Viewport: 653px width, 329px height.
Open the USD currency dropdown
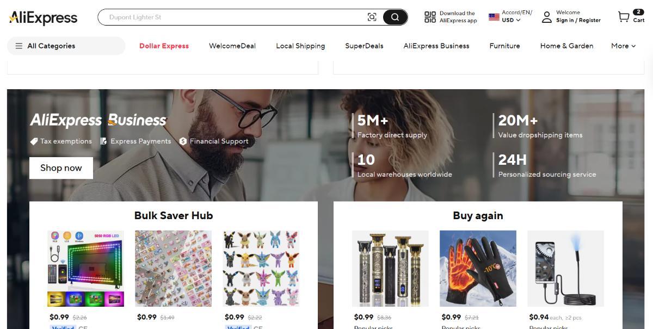511,20
